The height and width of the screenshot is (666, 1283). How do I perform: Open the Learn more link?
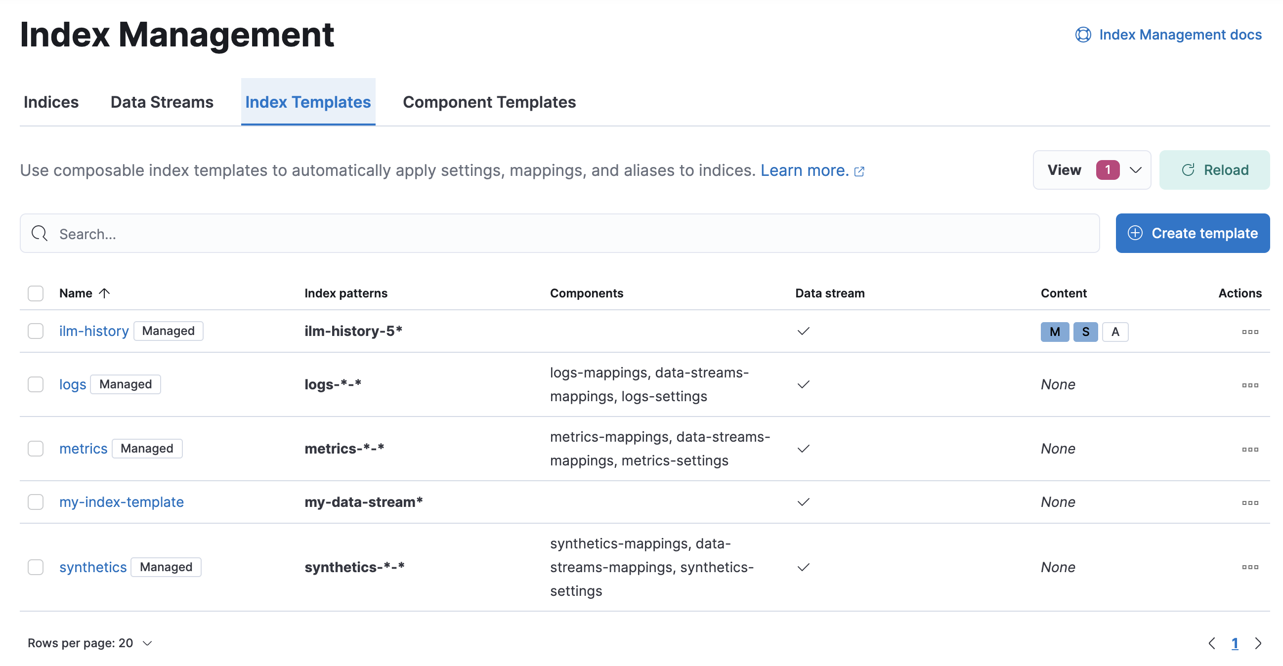point(804,170)
